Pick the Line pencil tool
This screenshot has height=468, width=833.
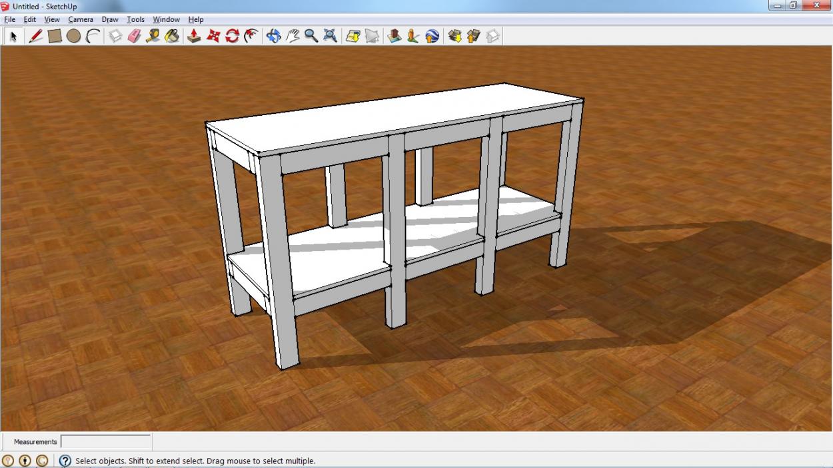click(x=35, y=36)
